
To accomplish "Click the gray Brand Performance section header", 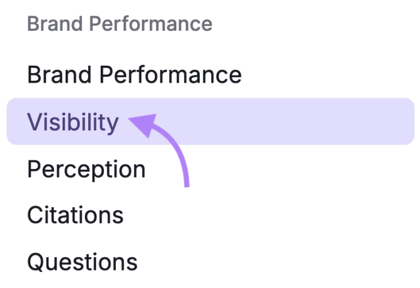I will (119, 24).
